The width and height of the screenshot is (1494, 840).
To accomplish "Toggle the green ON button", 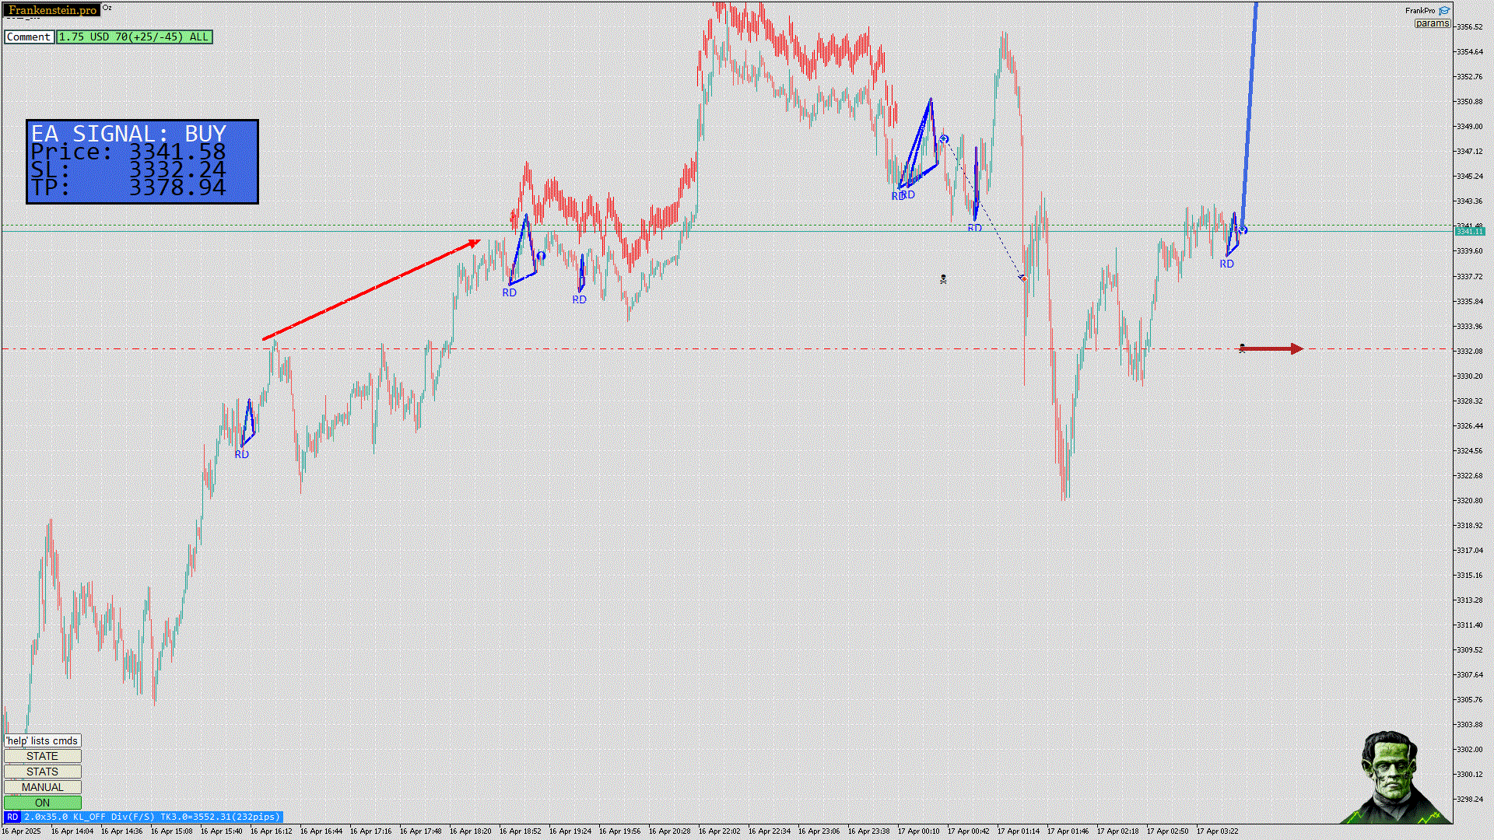I will pyautogui.click(x=42, y=803).
